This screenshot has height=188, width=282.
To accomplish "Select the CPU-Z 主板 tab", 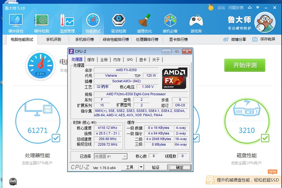I will coord(104,60).
